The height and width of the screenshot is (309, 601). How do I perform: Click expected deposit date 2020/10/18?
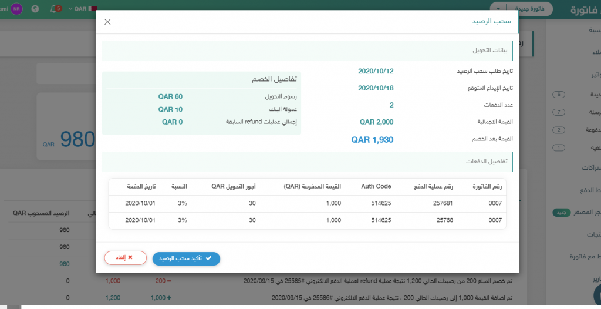click(376, 88)
